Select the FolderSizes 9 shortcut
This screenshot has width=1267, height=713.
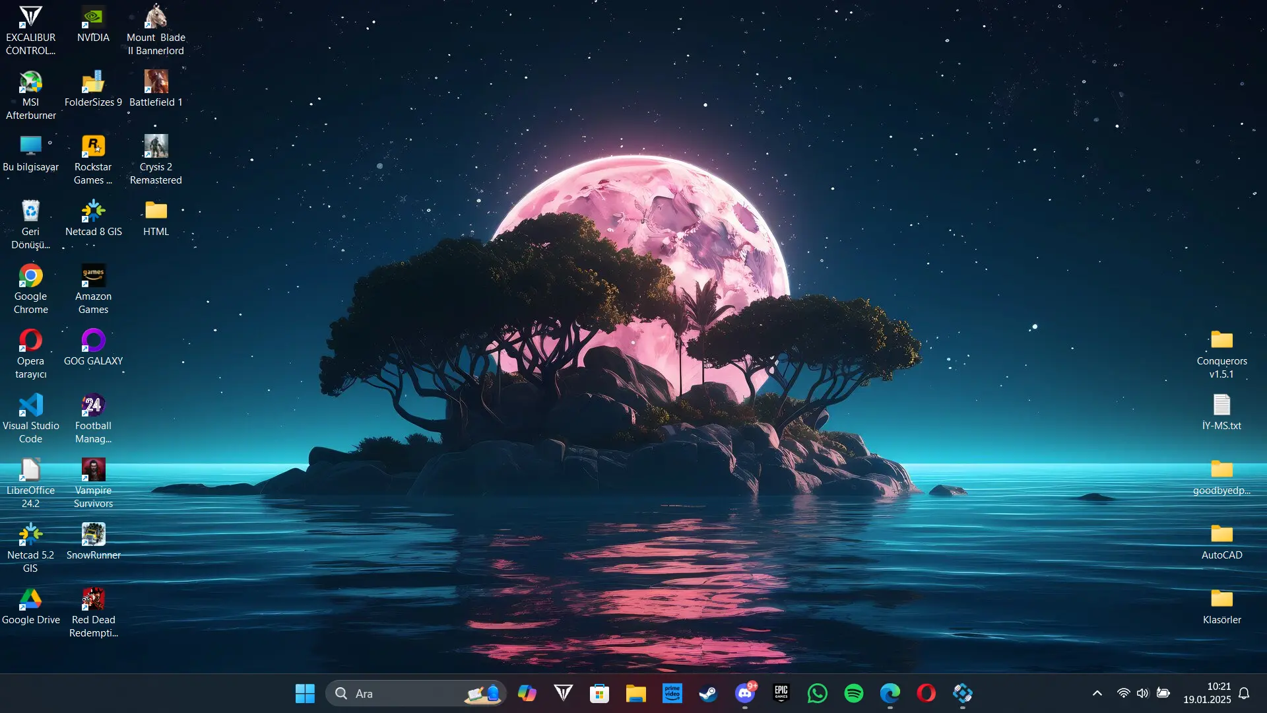click(93, 89)
